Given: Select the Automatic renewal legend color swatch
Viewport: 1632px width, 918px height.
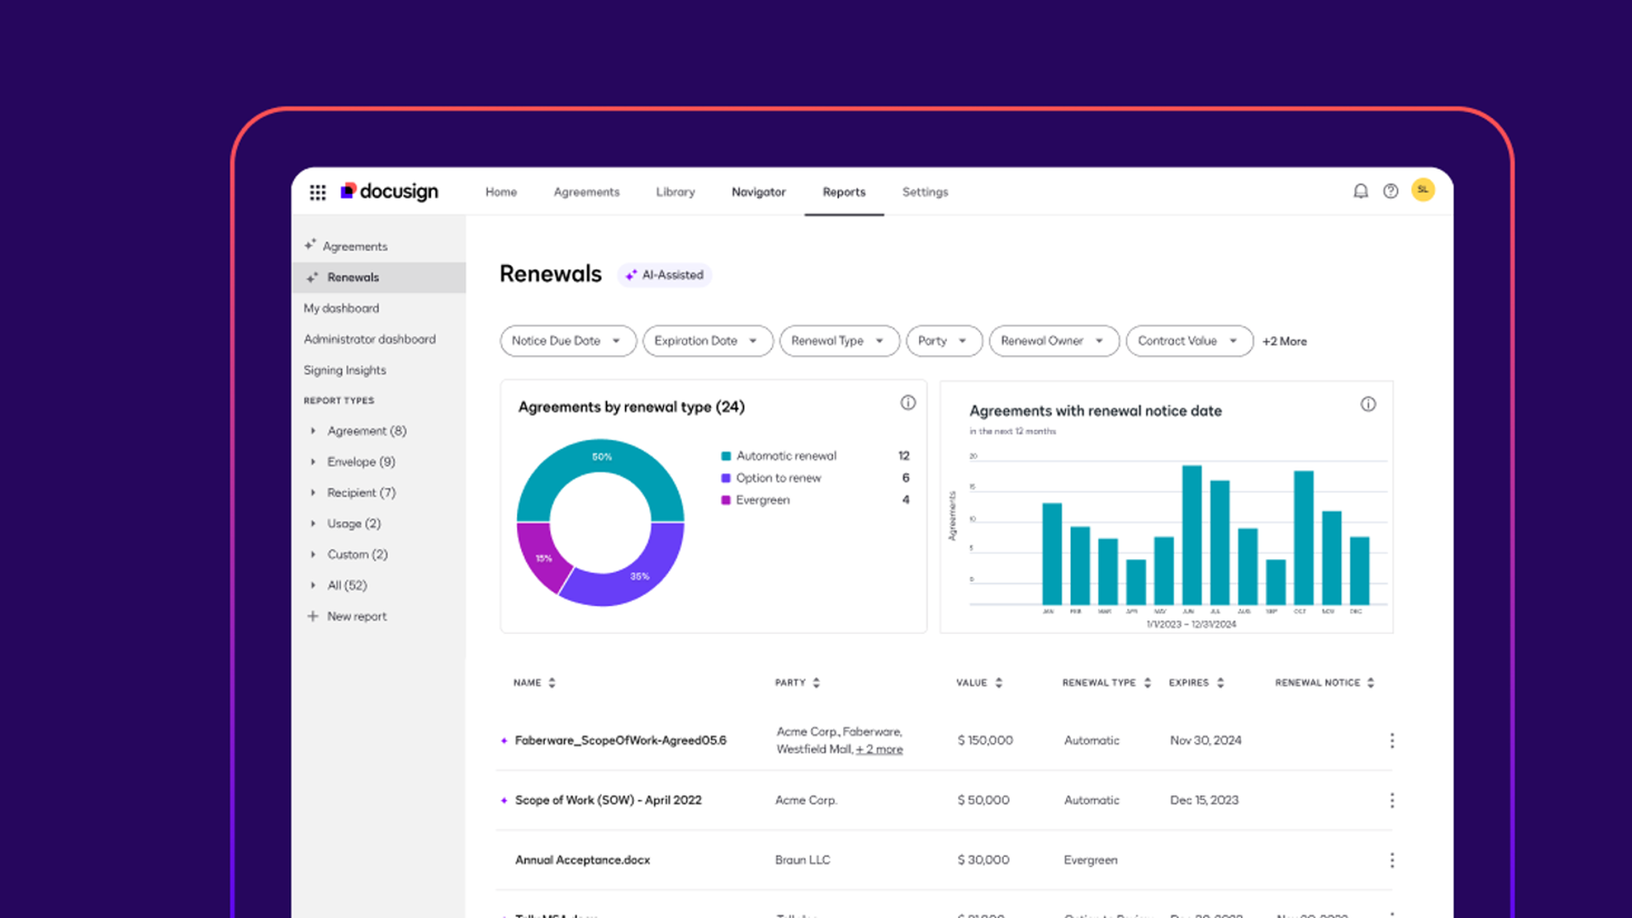Looking at the screenshot, I should coord(725,456).
